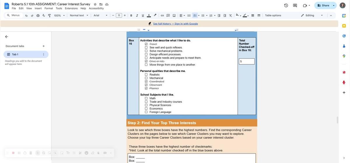
Task: Clear formatting with the crossed-T icon
Action: (230, 15)
